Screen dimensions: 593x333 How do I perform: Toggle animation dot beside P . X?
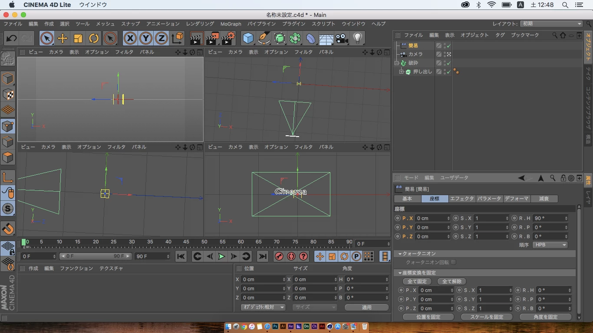[397, 219]
